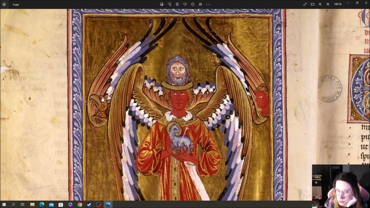Click the 100 % zoom level text
Image resolution: width=370 pixels, height=208 pixels.
point(338,4)
